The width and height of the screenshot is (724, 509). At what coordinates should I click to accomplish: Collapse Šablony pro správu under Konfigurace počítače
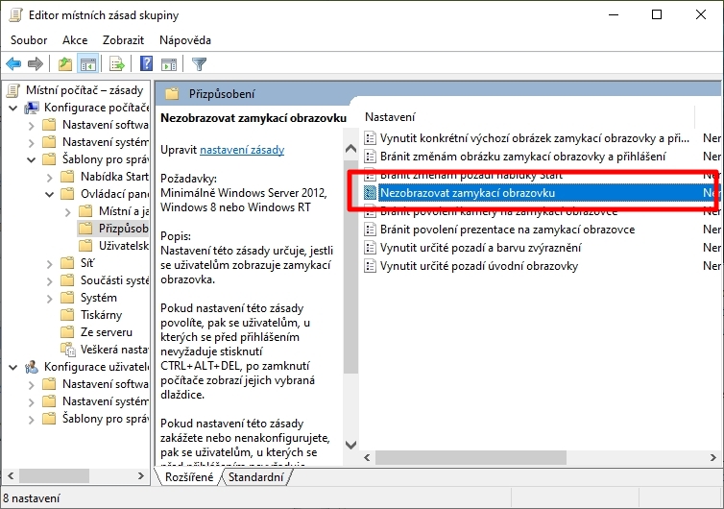[x=31, y=159]
